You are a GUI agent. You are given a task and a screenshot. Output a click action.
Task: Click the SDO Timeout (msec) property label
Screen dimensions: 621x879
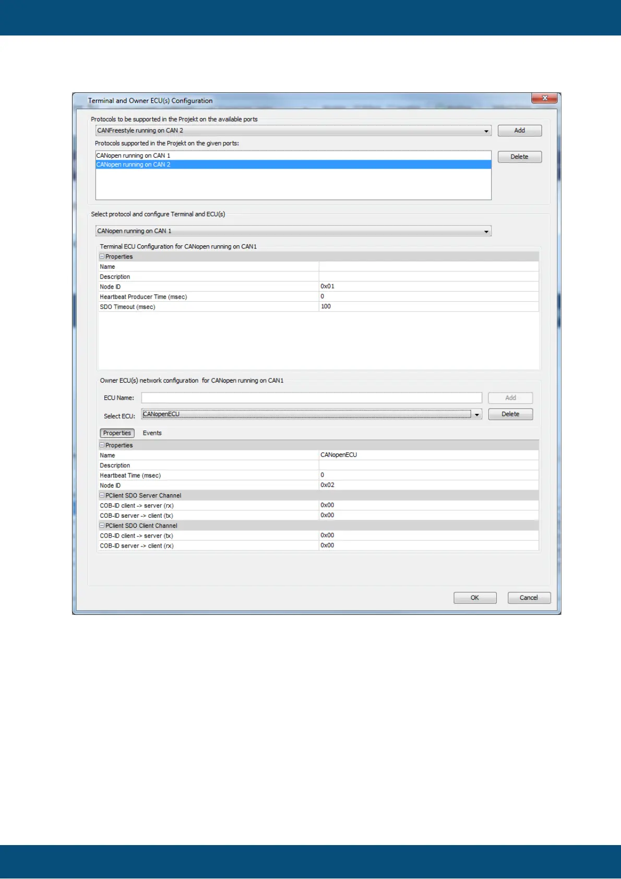127,307
